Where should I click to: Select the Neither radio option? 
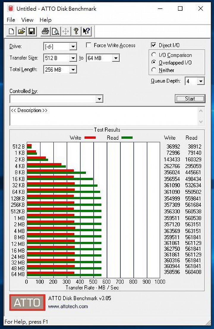(x=154, y=70)
